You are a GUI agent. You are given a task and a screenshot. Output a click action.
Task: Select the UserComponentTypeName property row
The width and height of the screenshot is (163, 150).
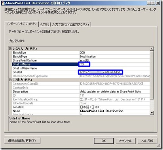point(81,76)
